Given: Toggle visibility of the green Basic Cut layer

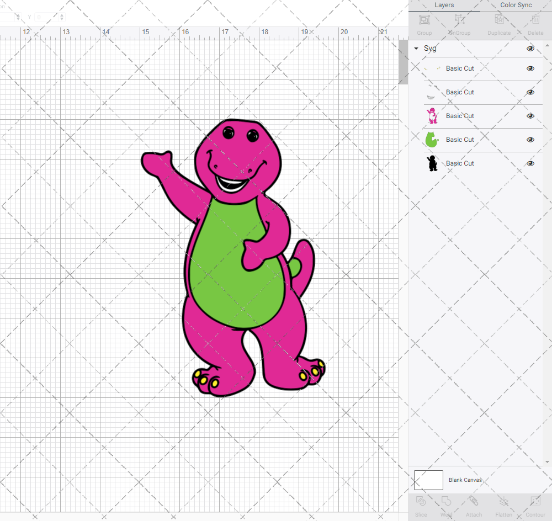Looking at the screenshot, I should click(x=530, y=140).
